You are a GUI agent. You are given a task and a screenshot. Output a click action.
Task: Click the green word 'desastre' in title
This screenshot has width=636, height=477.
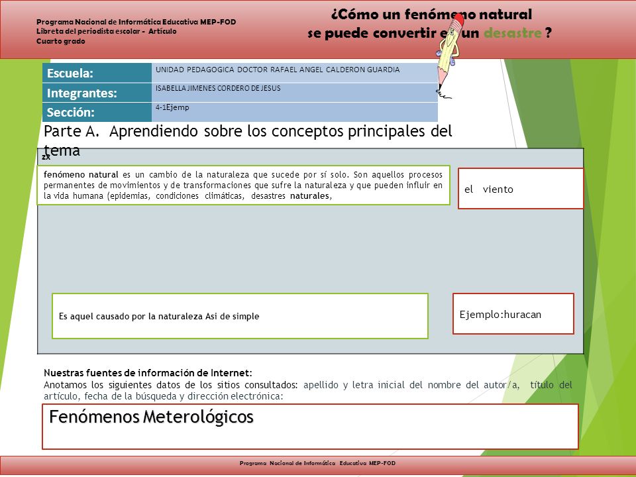(x=512, y=33)
